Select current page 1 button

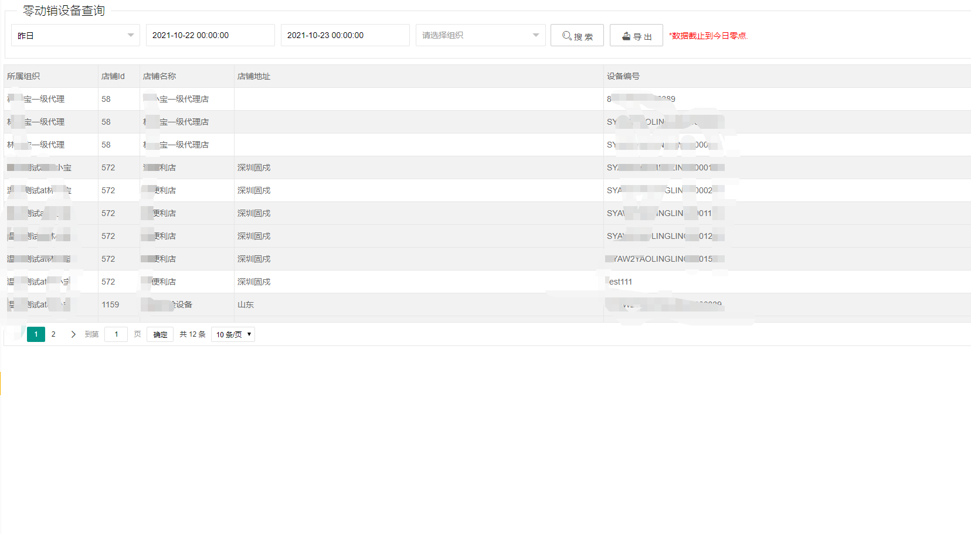(x=36, y=334)
